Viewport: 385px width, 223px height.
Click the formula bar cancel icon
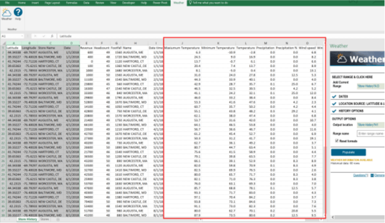35,36
